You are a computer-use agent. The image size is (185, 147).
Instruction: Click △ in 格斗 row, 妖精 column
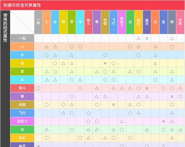point(180,88)
